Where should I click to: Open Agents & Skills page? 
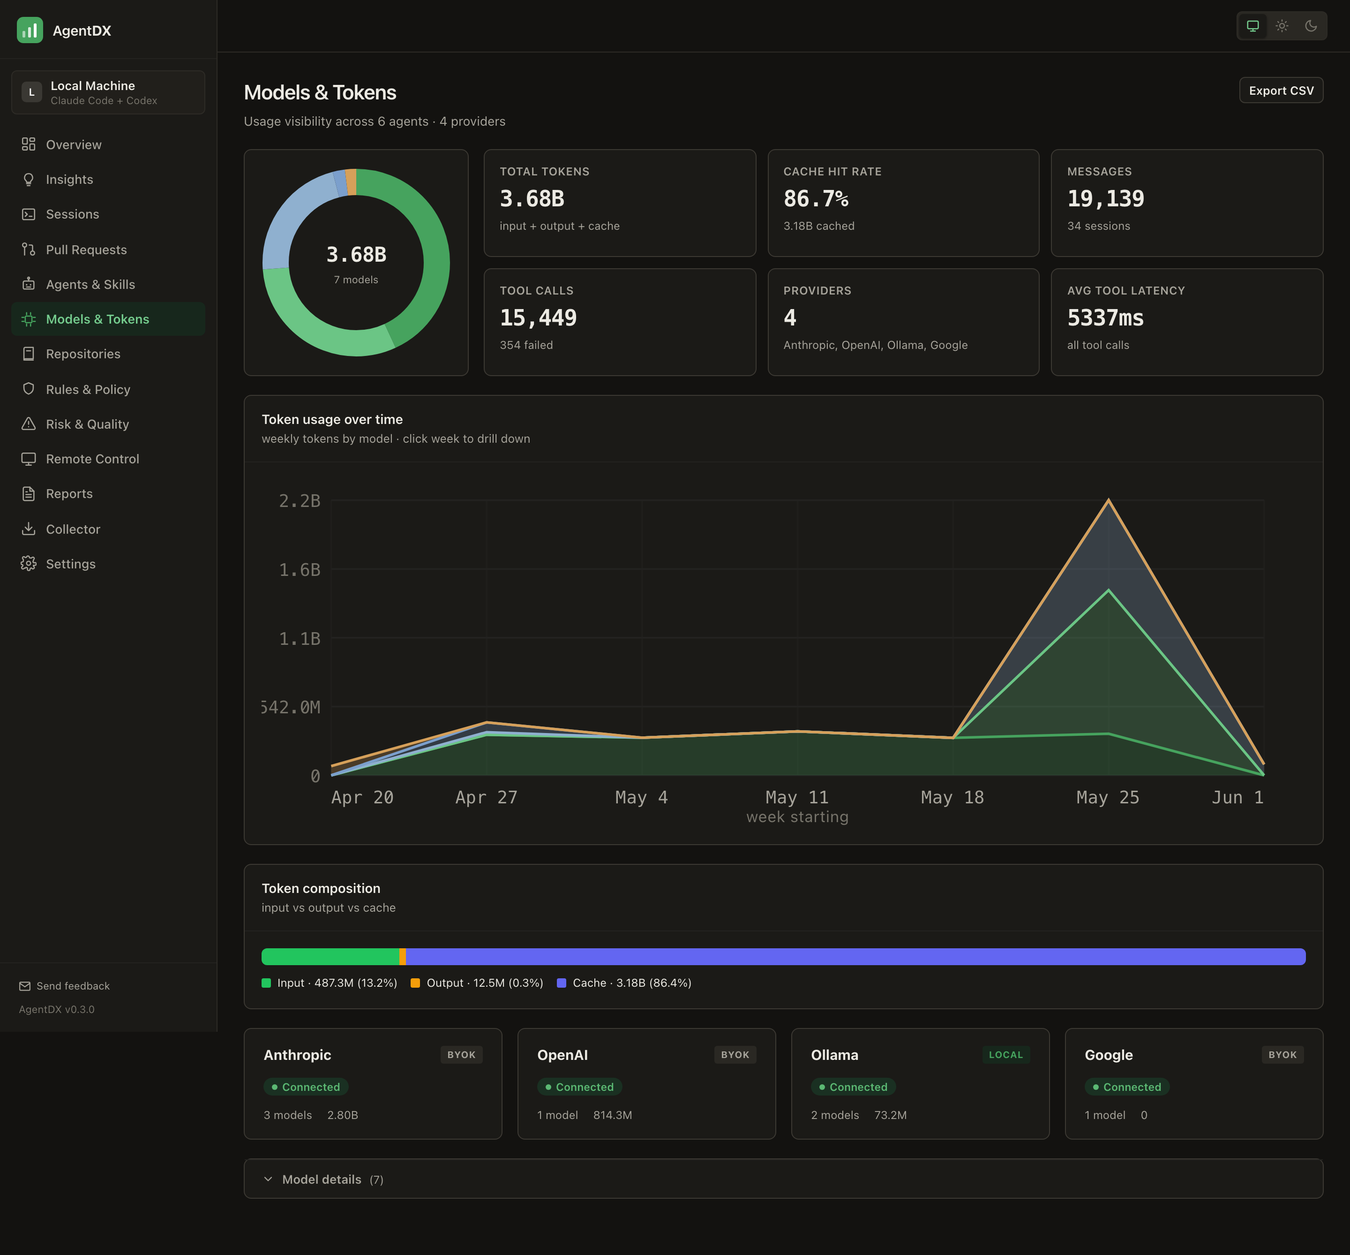click(108, 284)
